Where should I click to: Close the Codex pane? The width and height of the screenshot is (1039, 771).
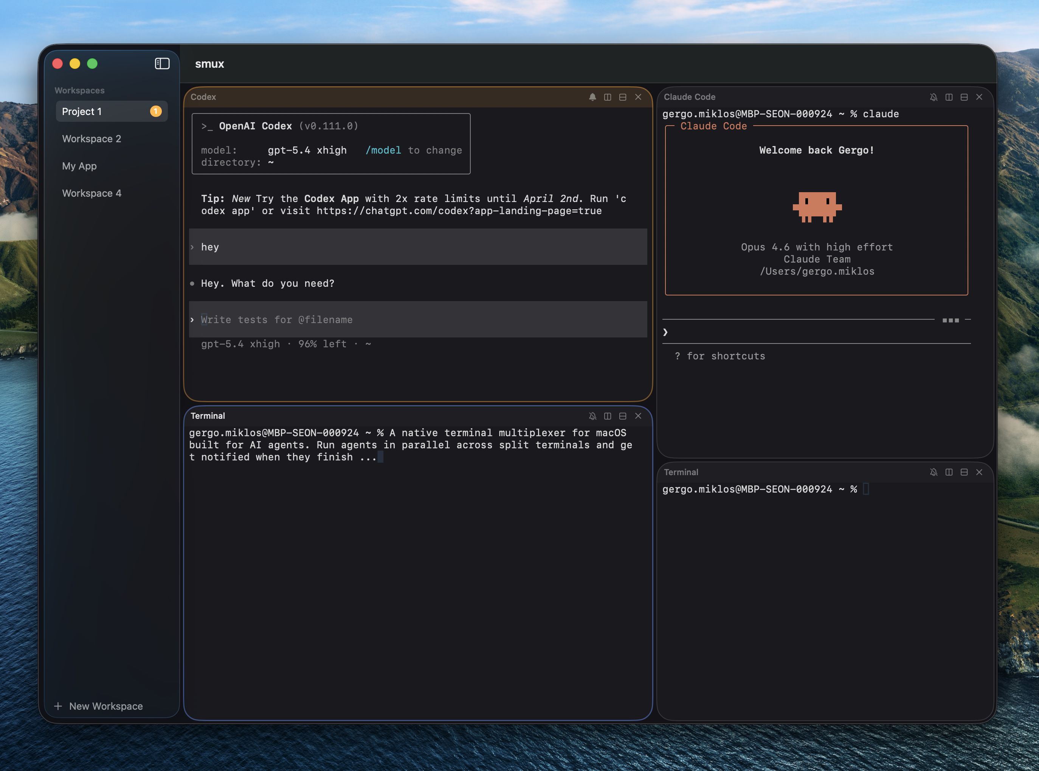point(638,97)
